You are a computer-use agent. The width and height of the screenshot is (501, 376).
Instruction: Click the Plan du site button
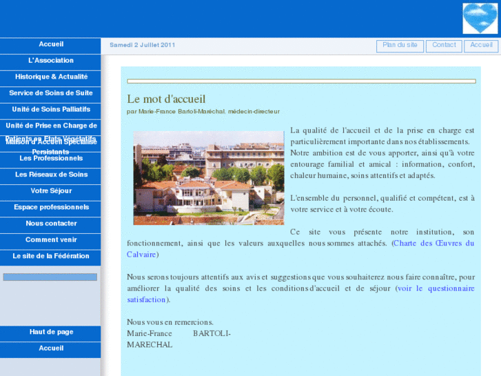(400, 46)
